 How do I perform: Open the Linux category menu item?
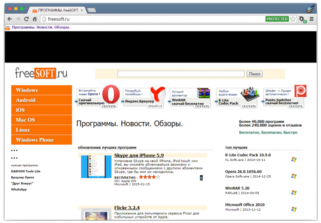pyautogui.click(x=42, y=130)
